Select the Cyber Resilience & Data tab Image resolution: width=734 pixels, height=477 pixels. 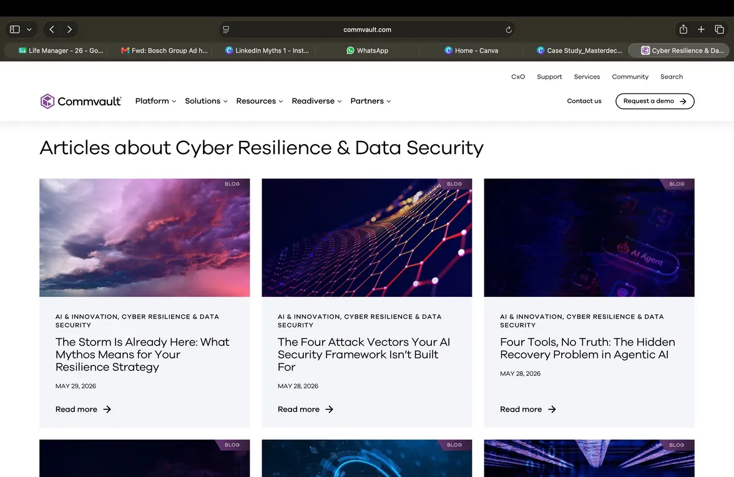click(x=679, y=51)
